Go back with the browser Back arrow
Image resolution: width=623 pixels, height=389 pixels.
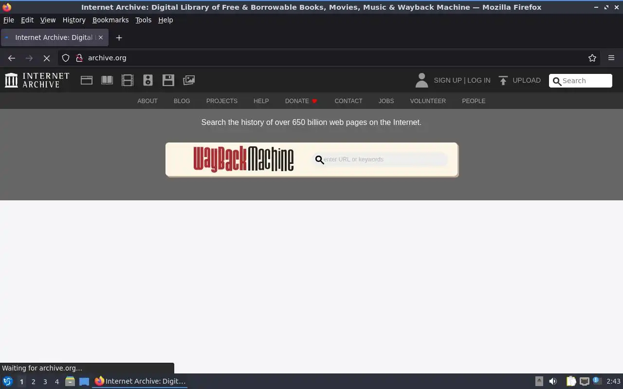click(12, 58)
